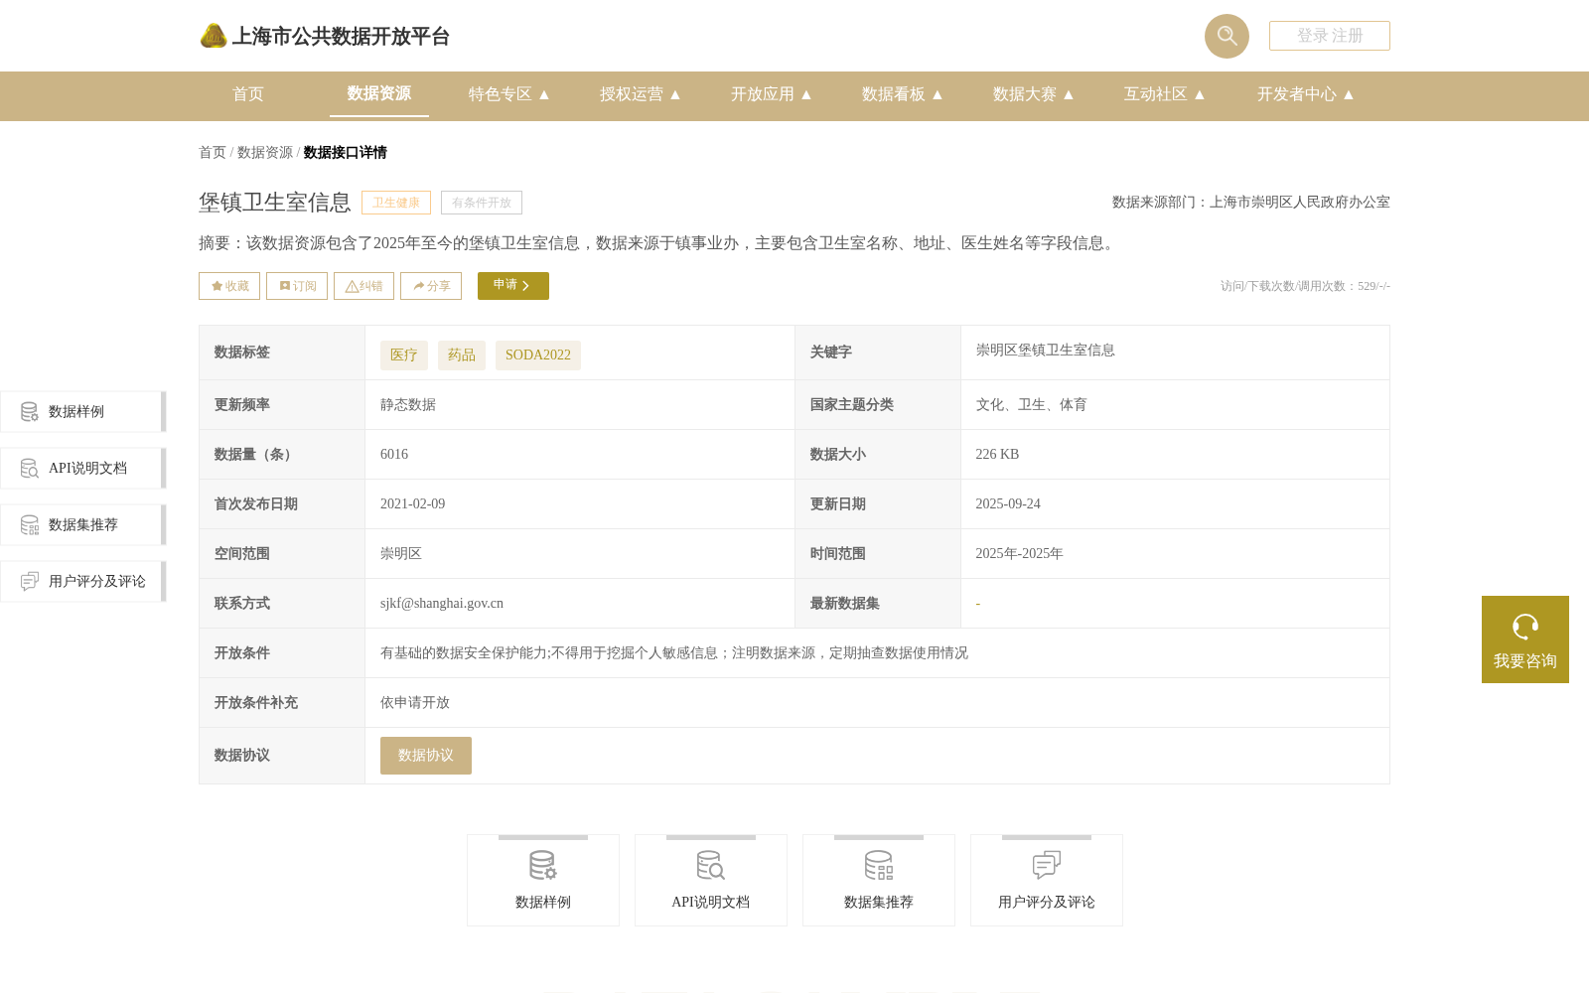Click 数据集推荐 icon in left sidebar
Image resolution: width=1589 pixels, height=993 pixels.
pos(30,524)
